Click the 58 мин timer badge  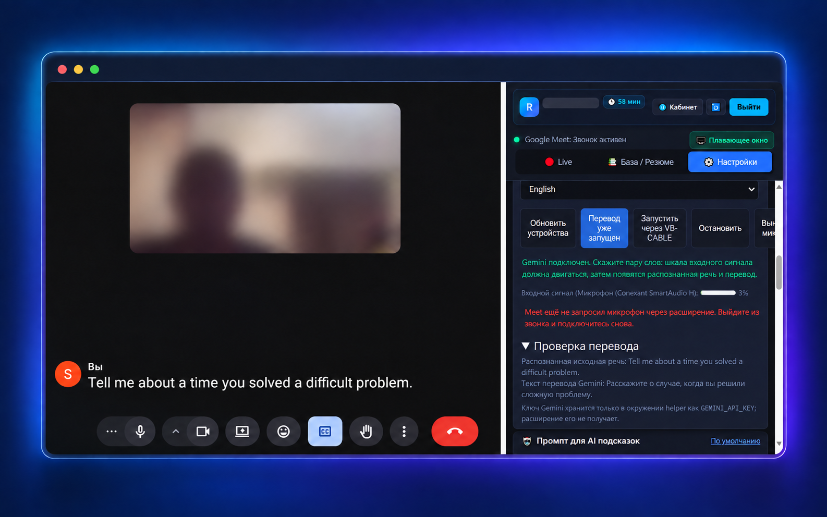click(624, 102)
